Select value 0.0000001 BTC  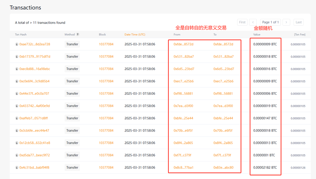(x=264, y=155)
